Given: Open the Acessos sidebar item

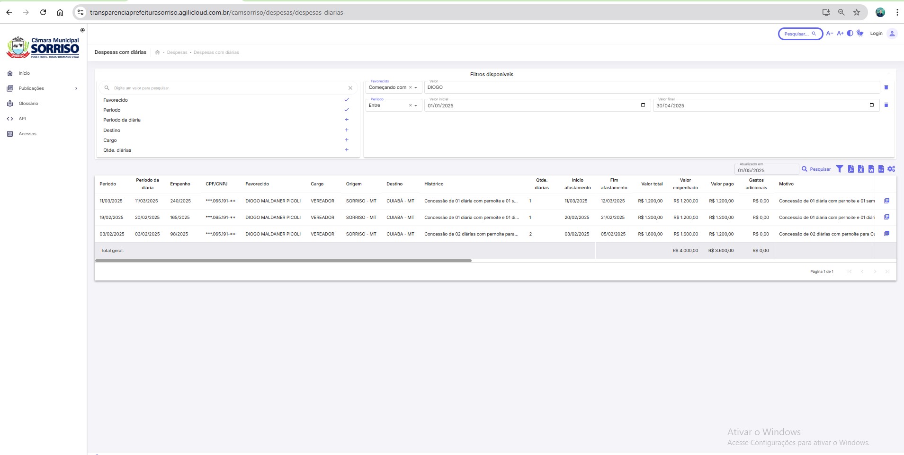Looking at the screenshot, I should tap(27, 134).
